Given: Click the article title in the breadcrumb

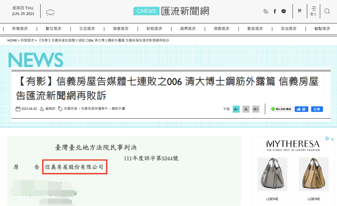Looking at the screenshot, I should [x=104, y=40].
